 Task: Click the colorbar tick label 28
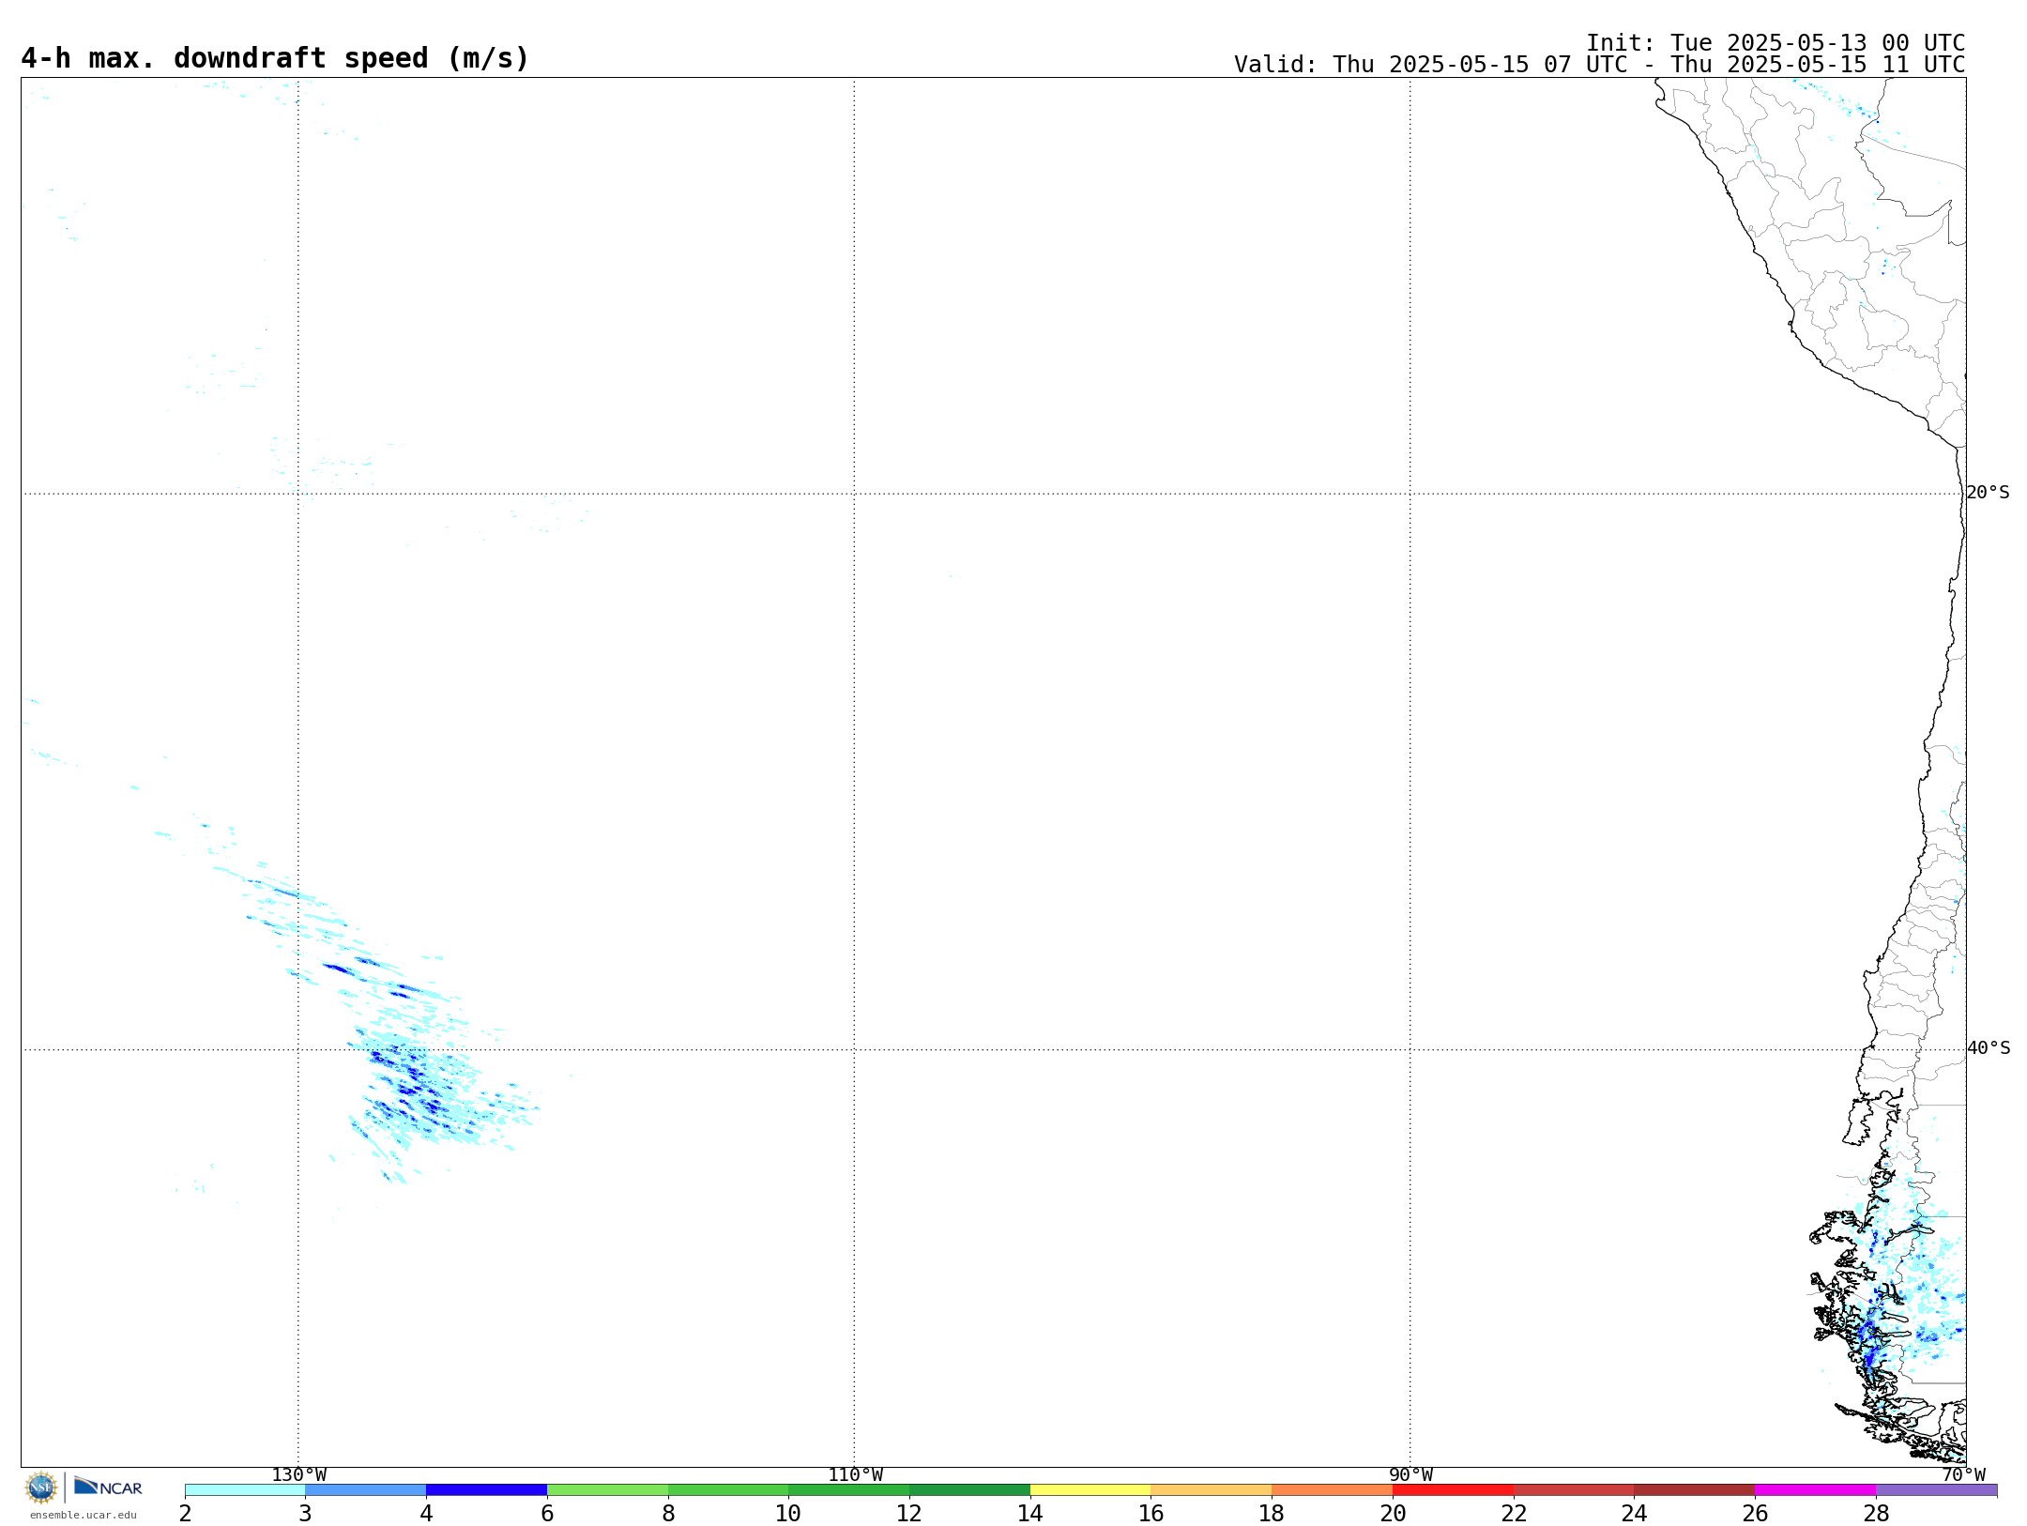[1876, 1514]
